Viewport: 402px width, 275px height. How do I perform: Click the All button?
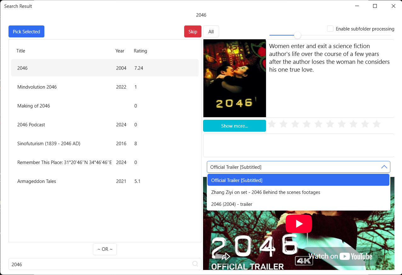coord(211,31)
